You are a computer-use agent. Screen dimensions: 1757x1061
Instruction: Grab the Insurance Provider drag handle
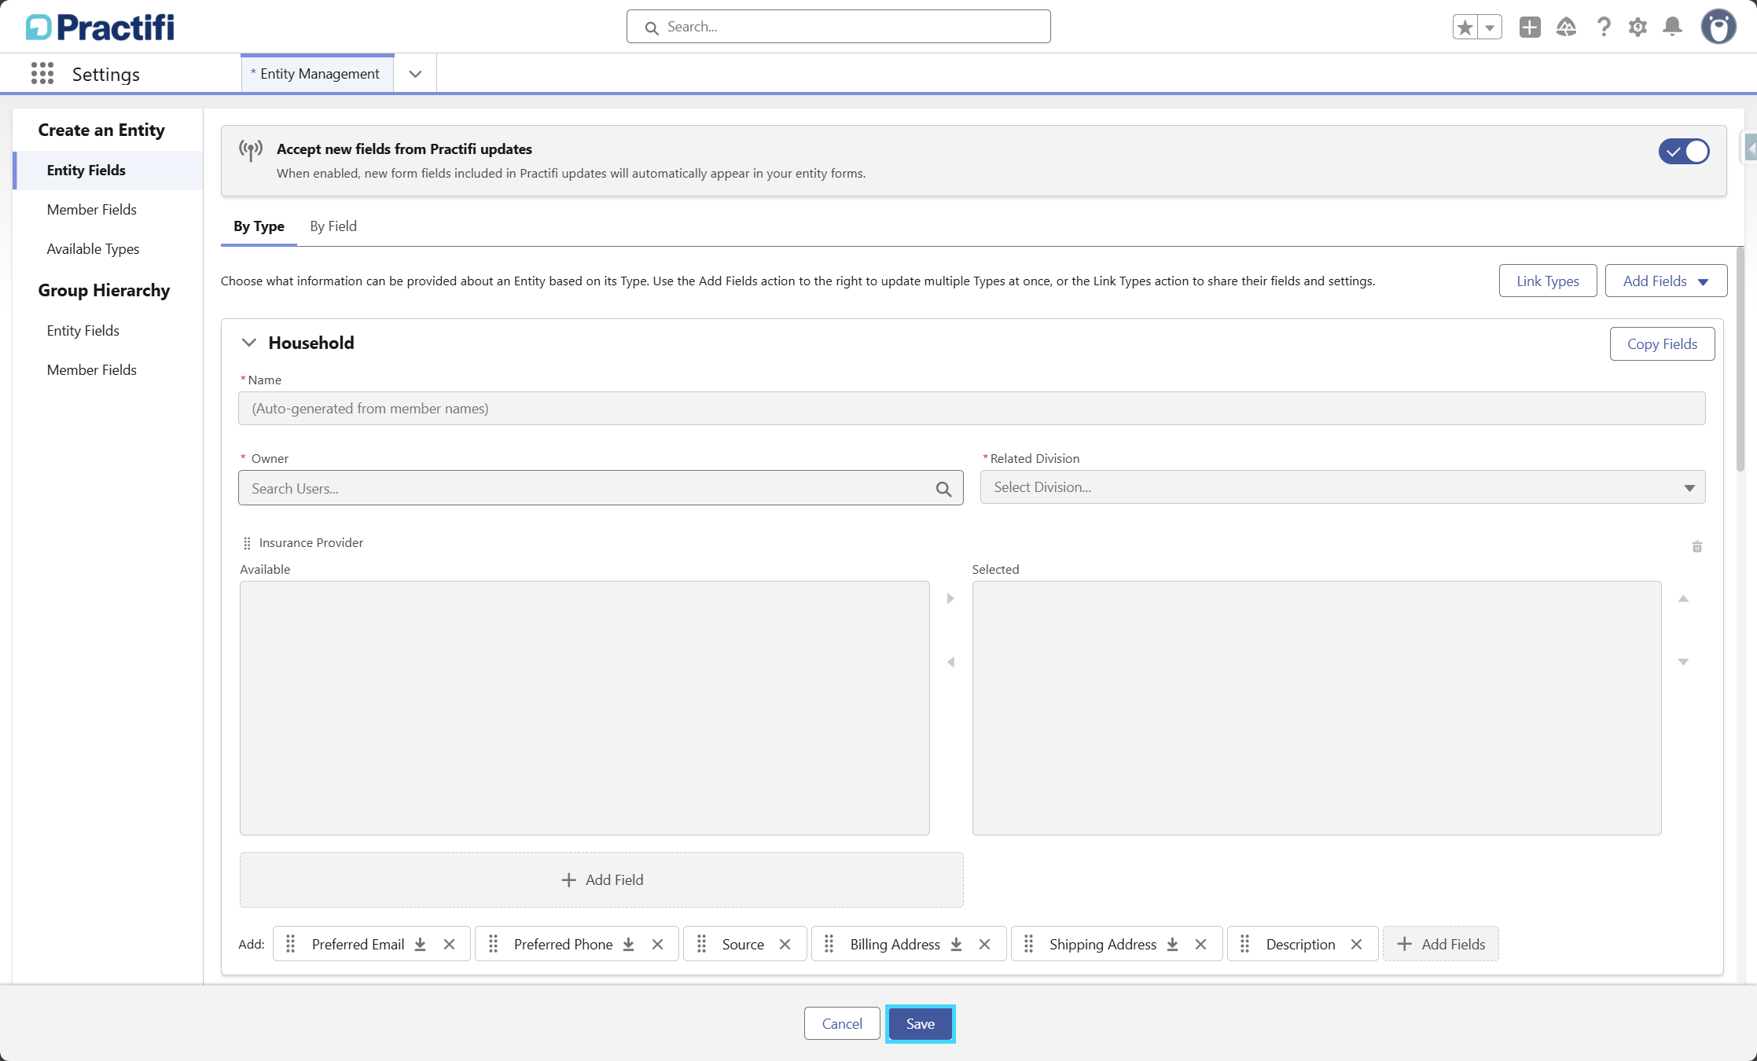point(247,543)
